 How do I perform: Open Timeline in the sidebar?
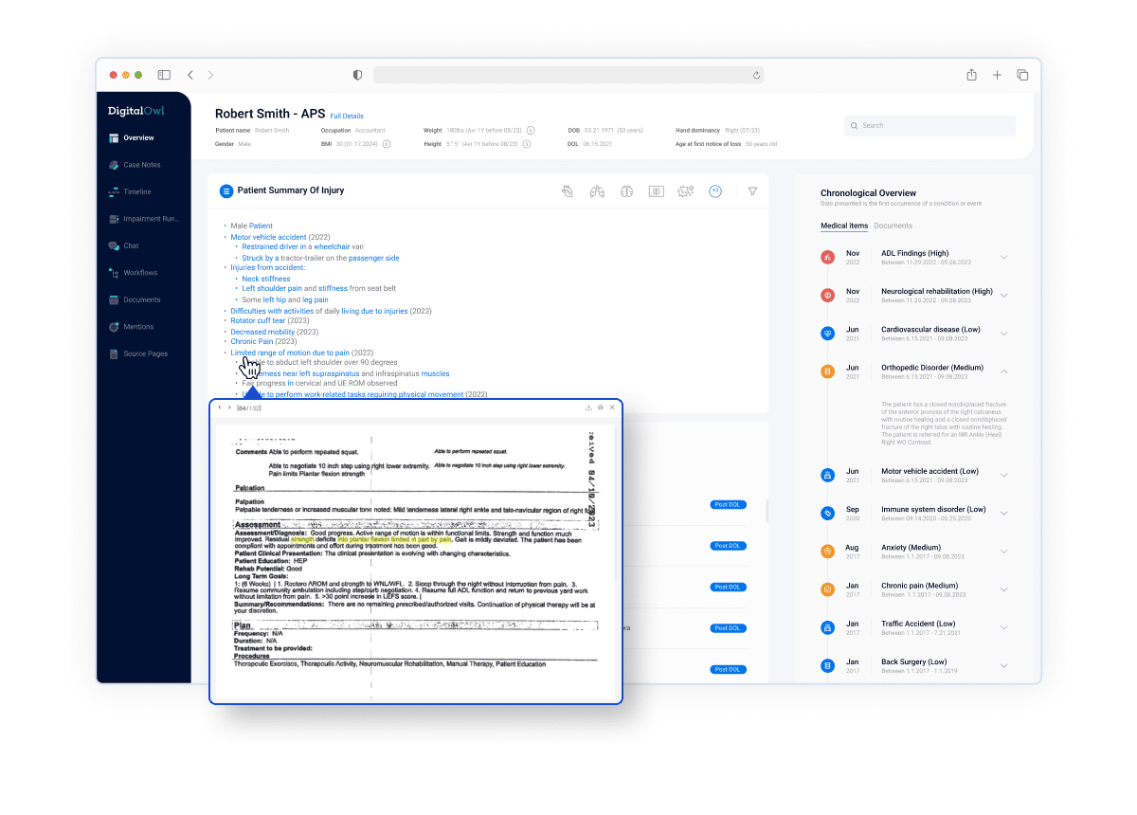(129, 192)
